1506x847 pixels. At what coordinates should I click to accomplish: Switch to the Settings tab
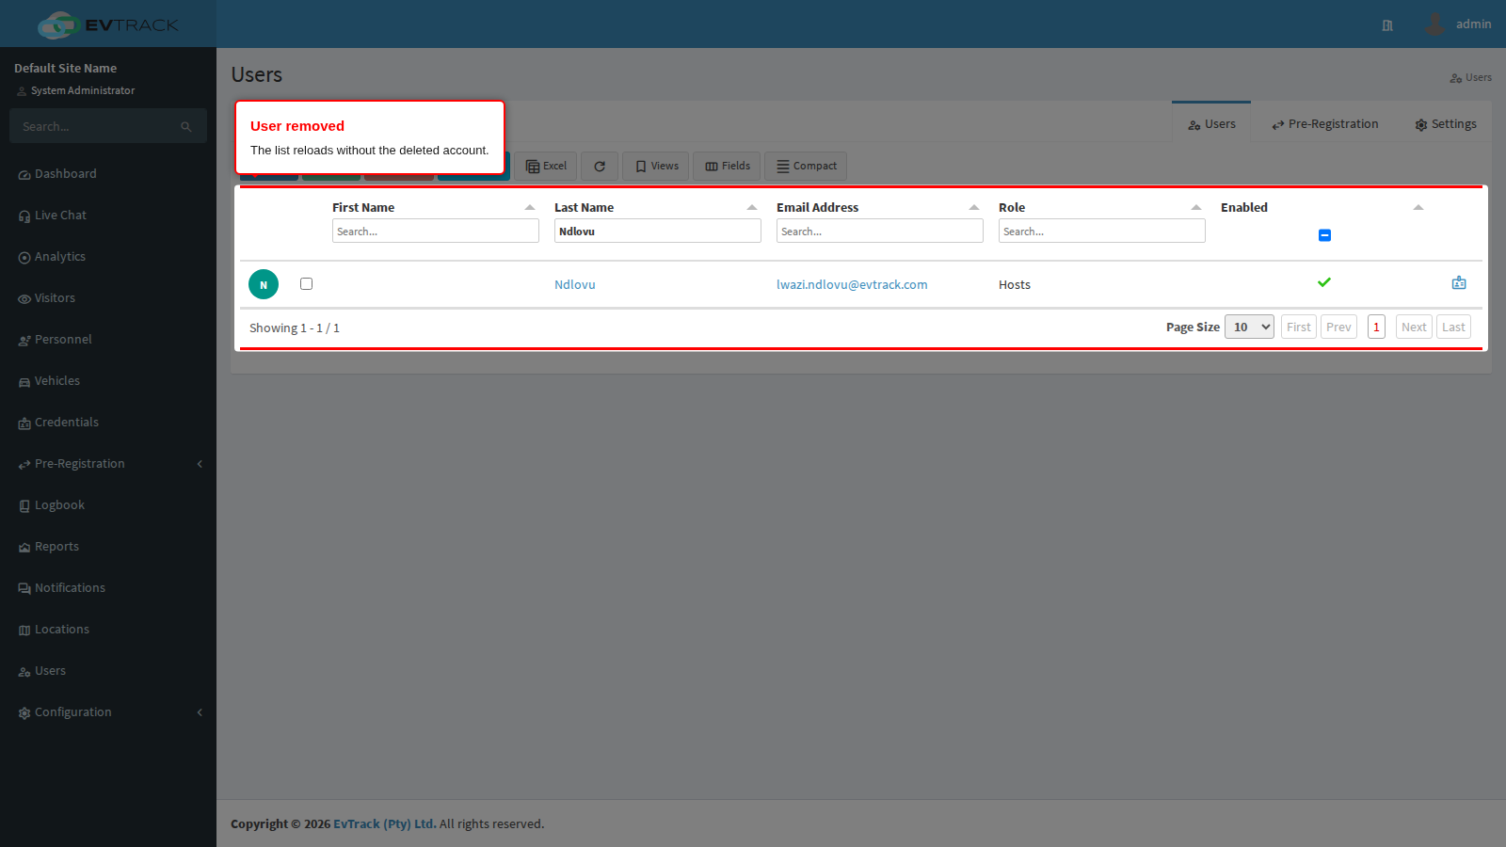click(1445, 124)
